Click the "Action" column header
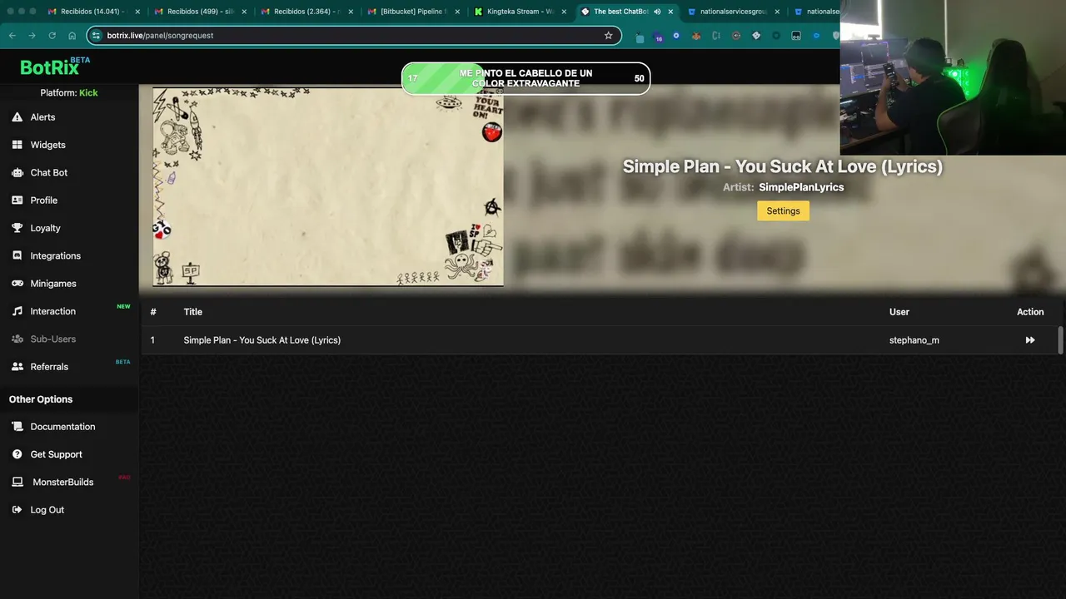1066x599 pixels. pos(1030,312)
